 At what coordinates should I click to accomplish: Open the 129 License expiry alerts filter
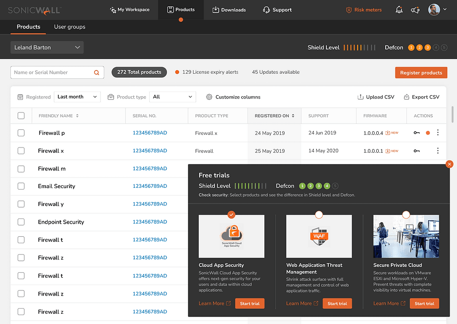click(207, 72)
